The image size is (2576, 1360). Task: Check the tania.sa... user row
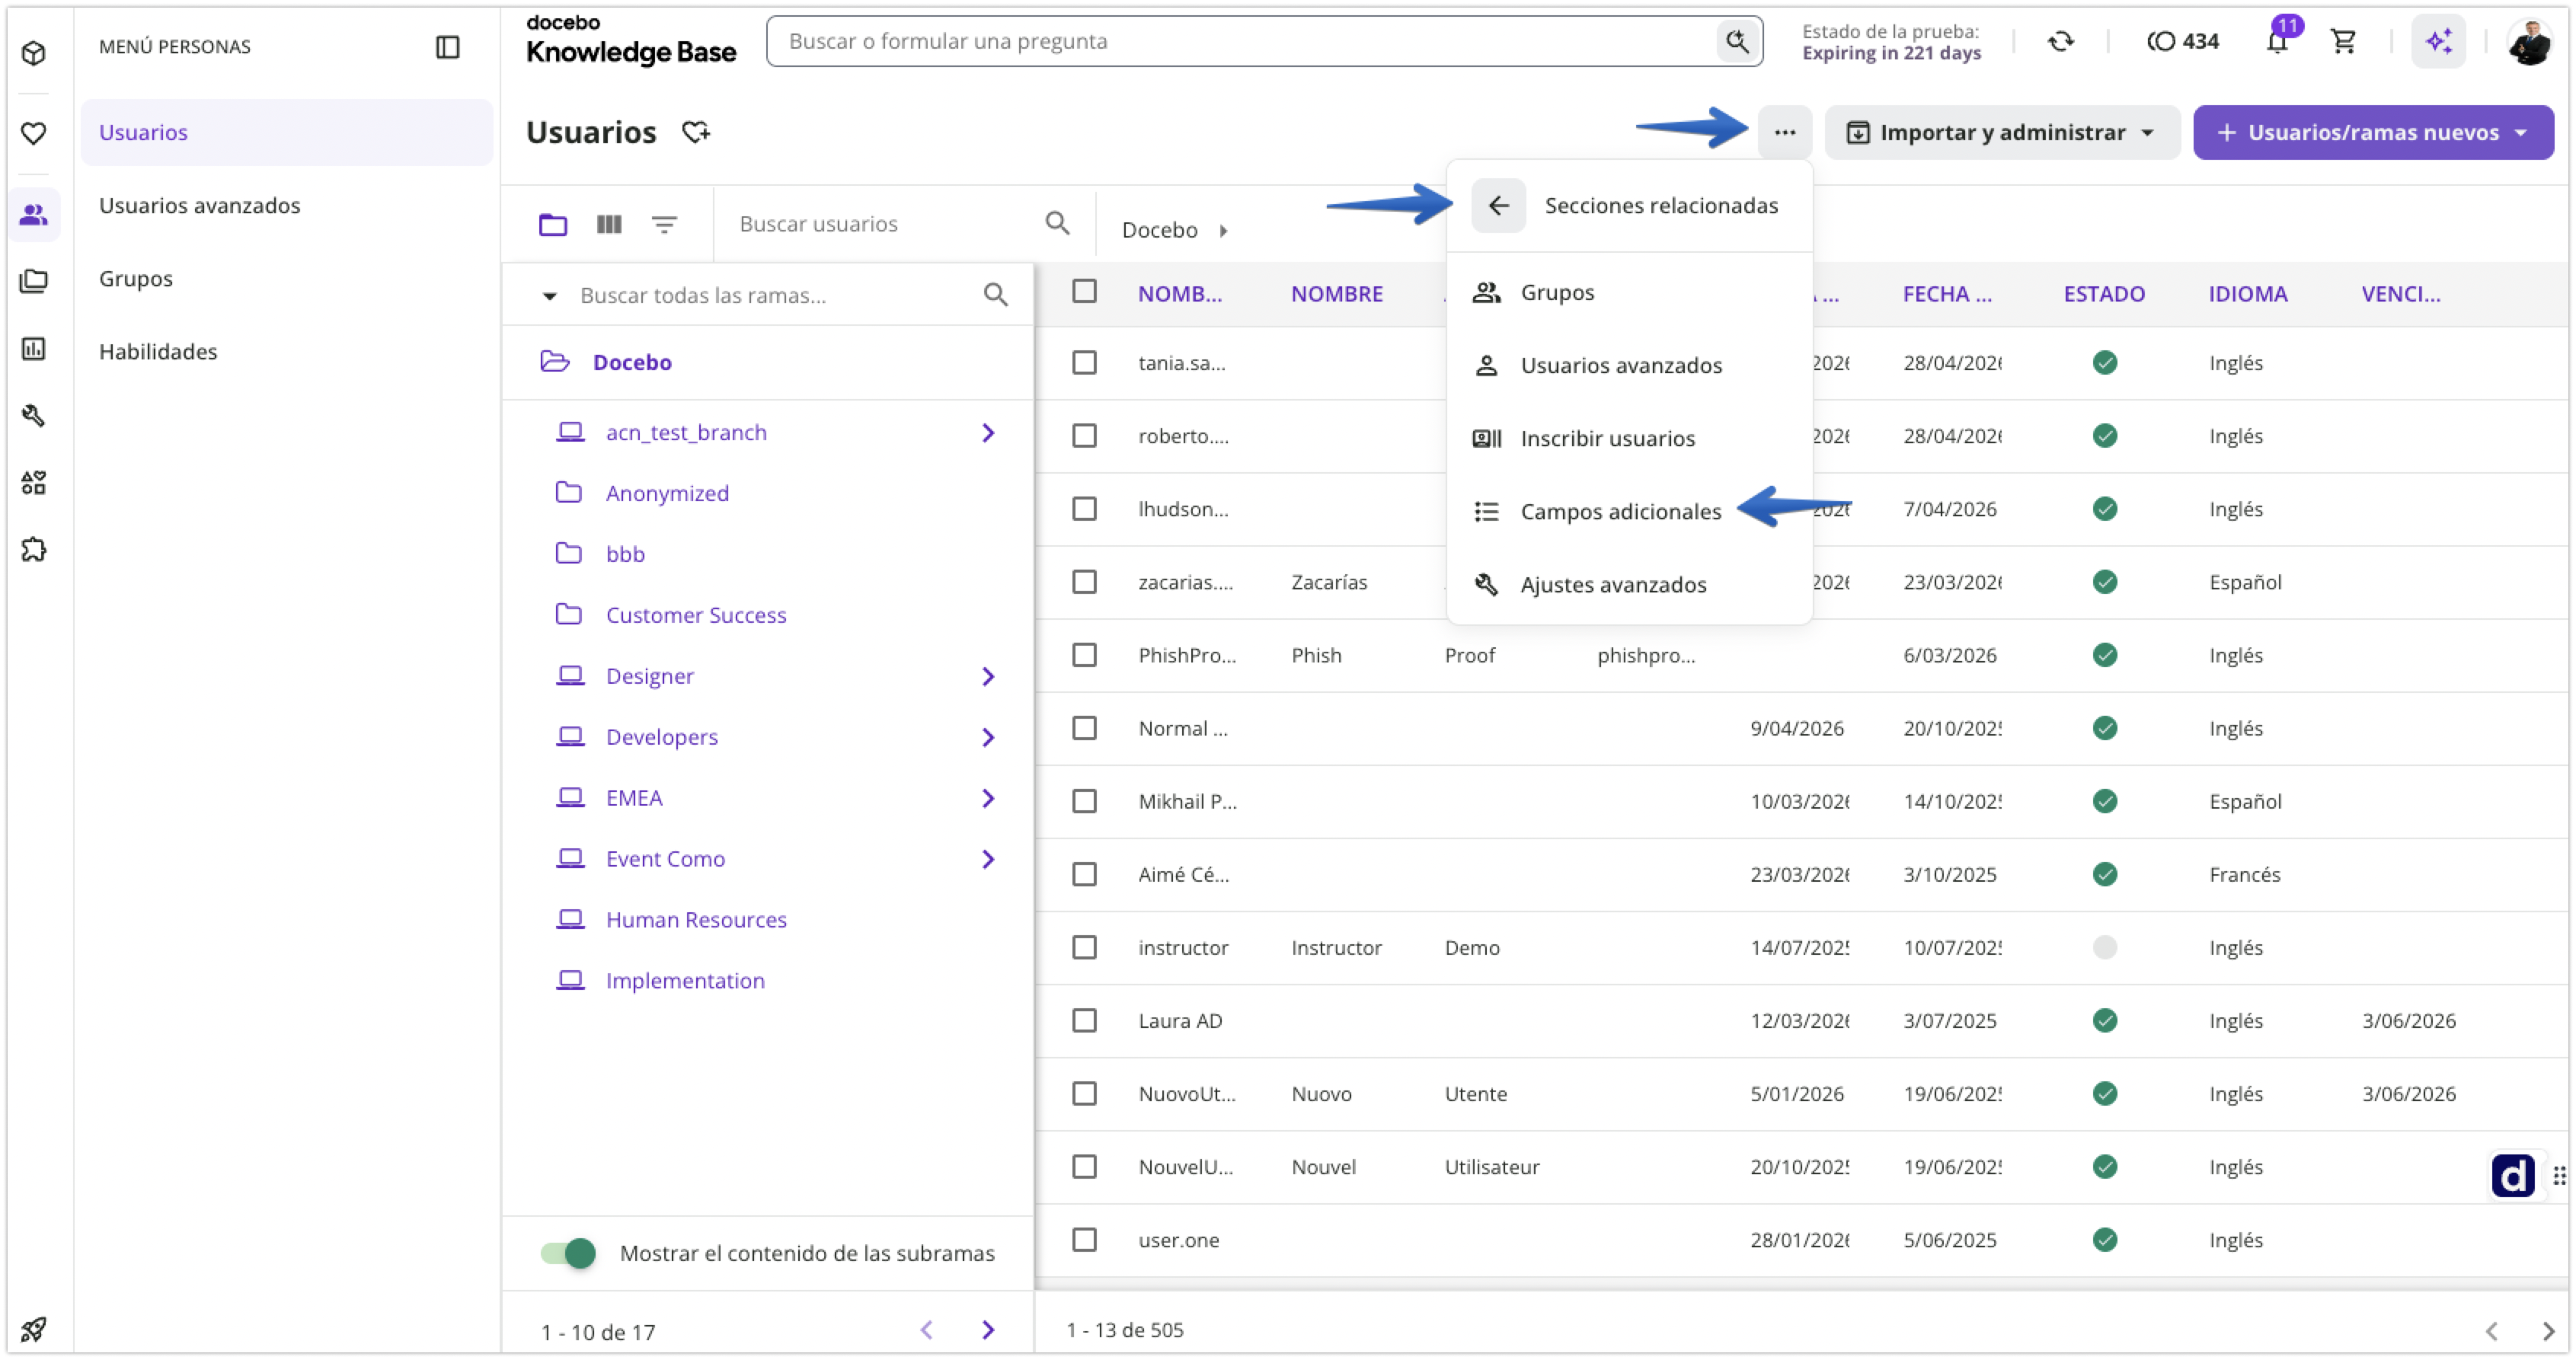click(1084, 362)
